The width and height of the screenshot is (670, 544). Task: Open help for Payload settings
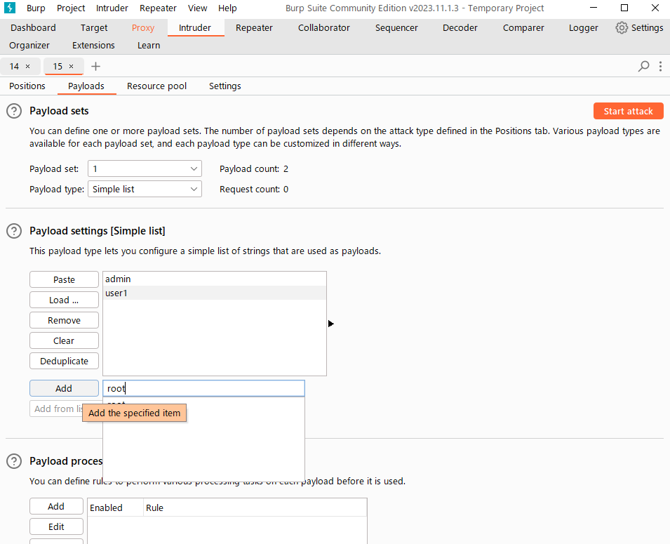click(14, 231)
